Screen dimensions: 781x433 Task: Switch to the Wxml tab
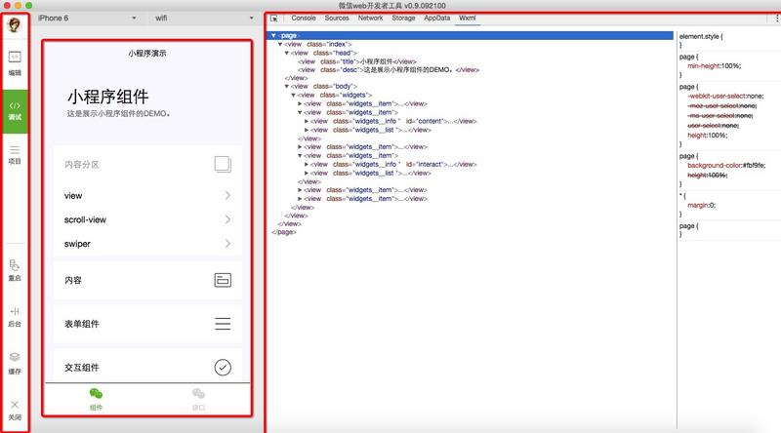point(468,18)
